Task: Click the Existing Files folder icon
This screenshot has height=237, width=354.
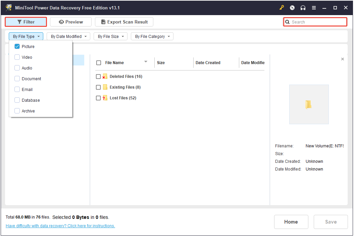Action: pos(105,87)
